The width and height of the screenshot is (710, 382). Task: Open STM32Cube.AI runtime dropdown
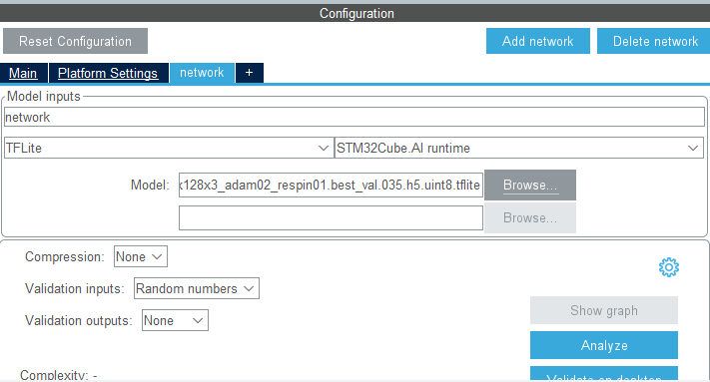[519, 148]
